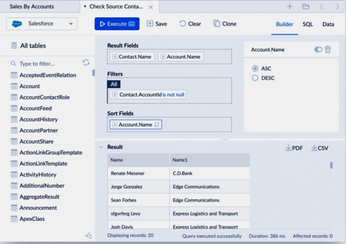Click the delete trash icon for Account.Name

click(x=328, y=49)
